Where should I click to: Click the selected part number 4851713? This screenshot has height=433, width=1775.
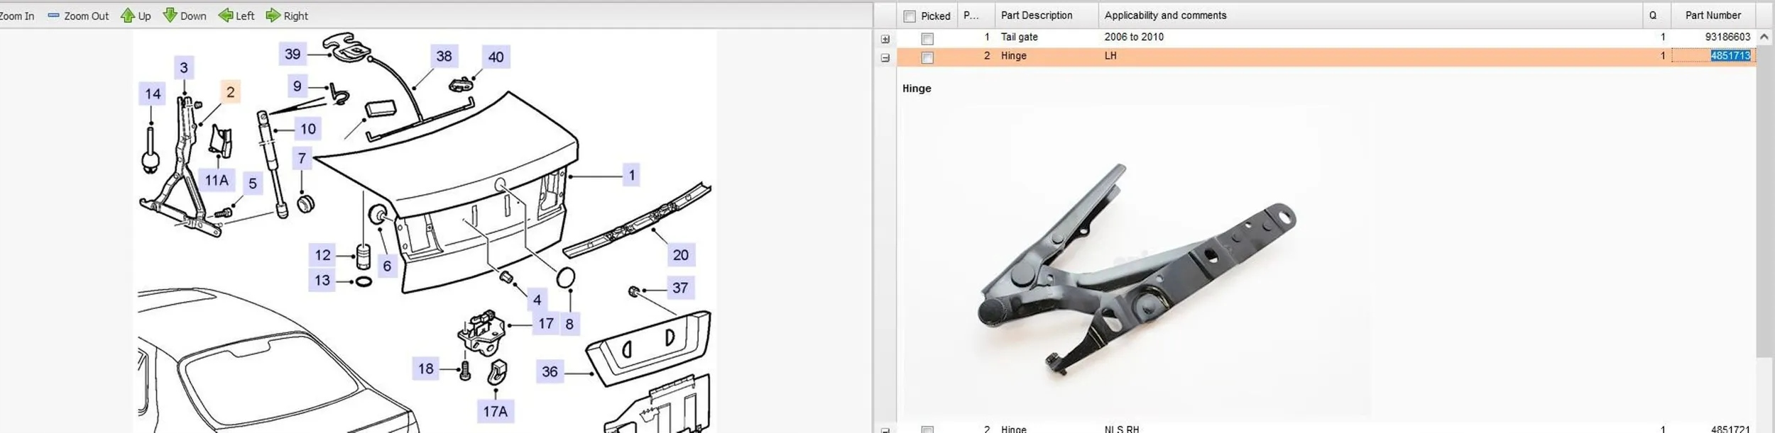click(x=1730, y=55)
